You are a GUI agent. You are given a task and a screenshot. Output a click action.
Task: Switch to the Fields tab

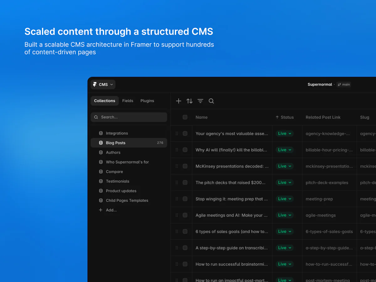tap(128, 101)
